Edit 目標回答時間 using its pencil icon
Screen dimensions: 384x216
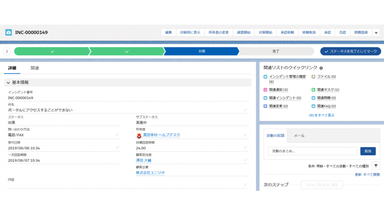(x=245, y=148)
